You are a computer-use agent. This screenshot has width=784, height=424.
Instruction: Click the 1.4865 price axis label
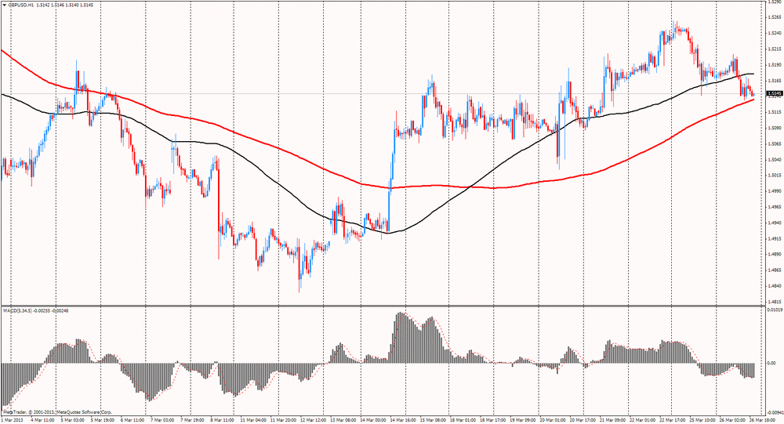[x=774, y=270]
